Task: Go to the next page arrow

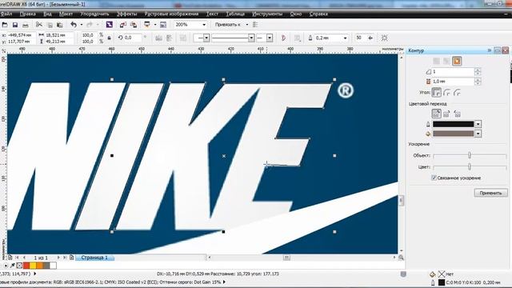Action: (x=58, y=258)
